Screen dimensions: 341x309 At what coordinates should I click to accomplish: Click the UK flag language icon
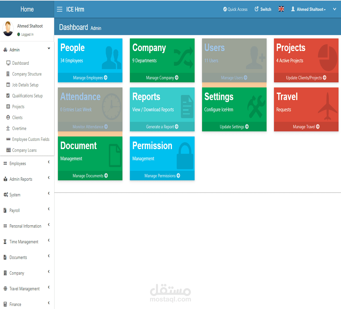tap(281, 9)
